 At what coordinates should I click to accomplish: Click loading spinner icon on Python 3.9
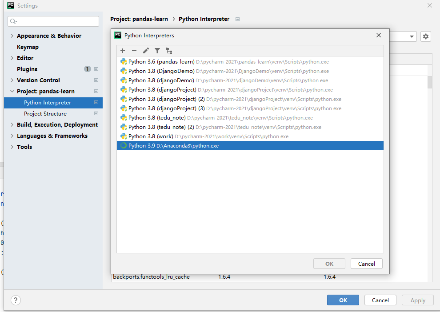tap(124, 146)
